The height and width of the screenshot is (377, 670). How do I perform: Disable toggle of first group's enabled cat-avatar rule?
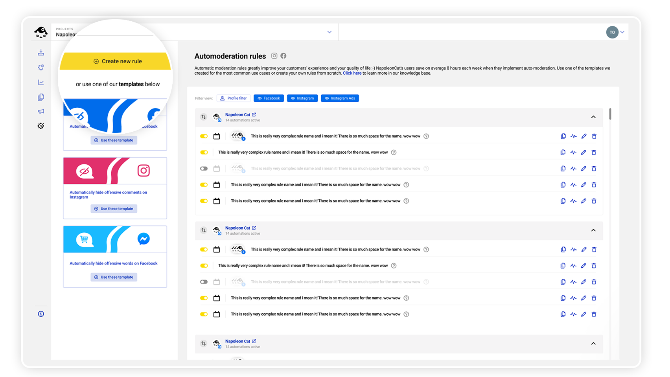(204, 136)
